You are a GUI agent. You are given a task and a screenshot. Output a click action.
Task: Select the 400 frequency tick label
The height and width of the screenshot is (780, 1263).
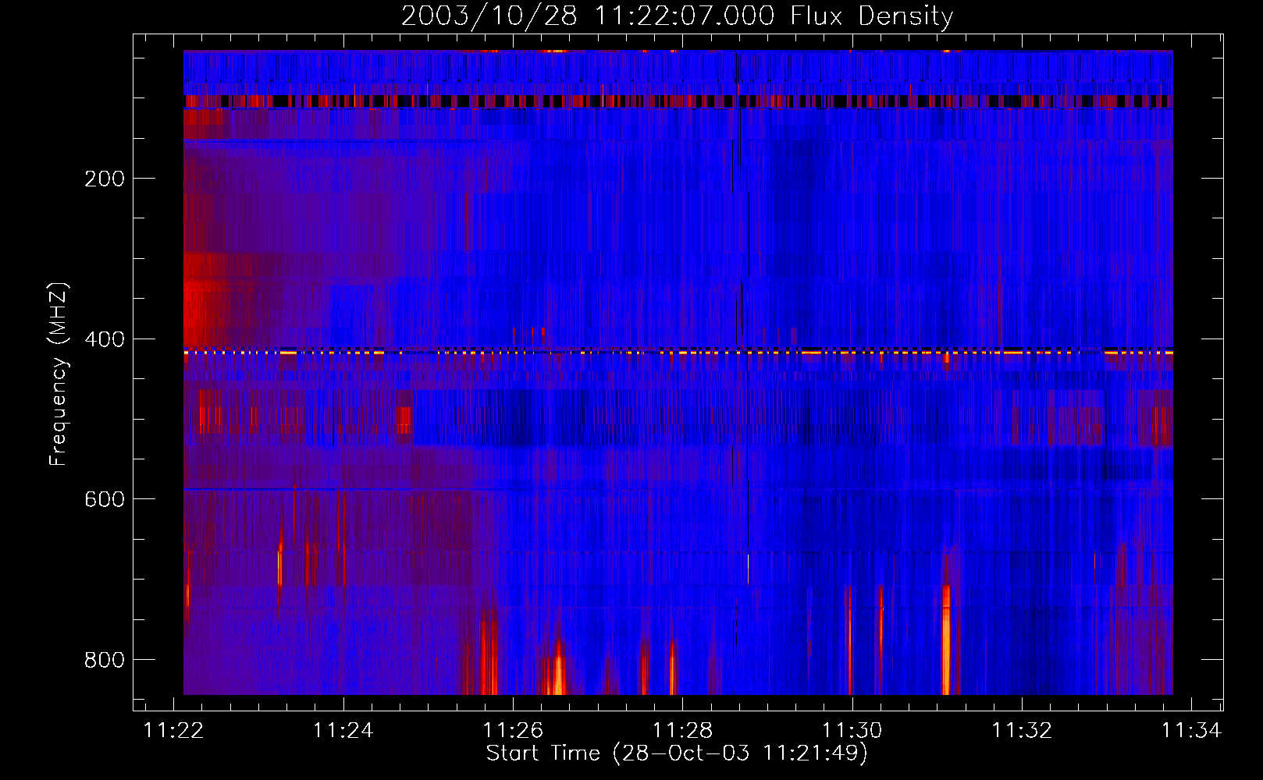105,339
